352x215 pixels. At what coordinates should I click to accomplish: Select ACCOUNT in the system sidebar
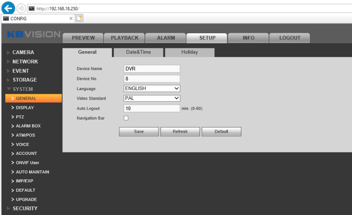click(26, 154)
